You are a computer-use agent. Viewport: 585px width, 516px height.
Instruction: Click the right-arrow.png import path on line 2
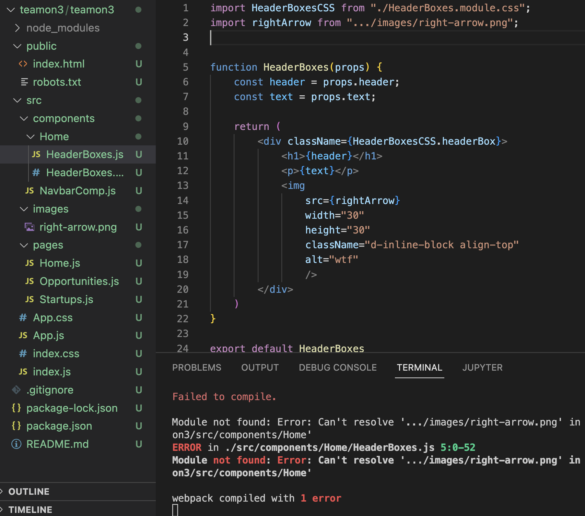pos(430,23)
